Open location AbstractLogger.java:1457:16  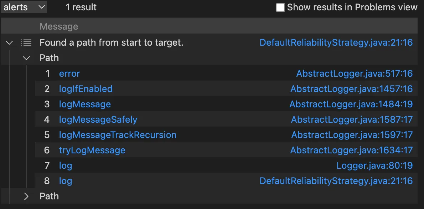pos(352,89)
